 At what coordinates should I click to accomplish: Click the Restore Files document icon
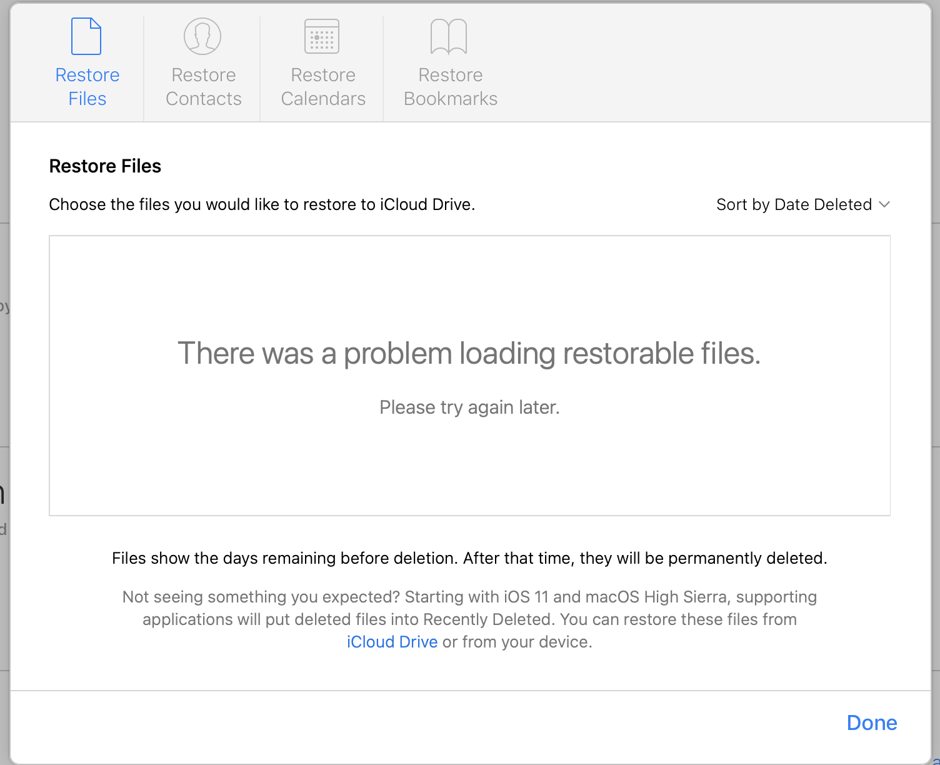click(x=86, y=36)
